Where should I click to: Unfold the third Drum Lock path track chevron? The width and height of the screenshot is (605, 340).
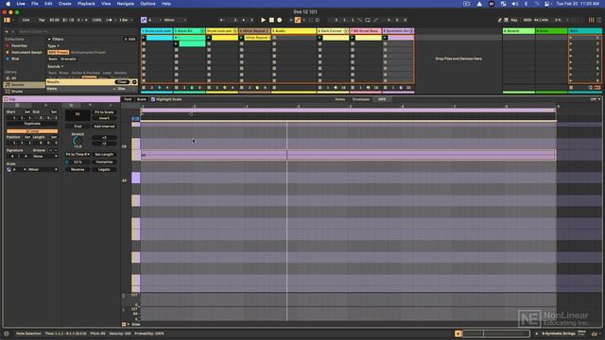click(235, 31)
